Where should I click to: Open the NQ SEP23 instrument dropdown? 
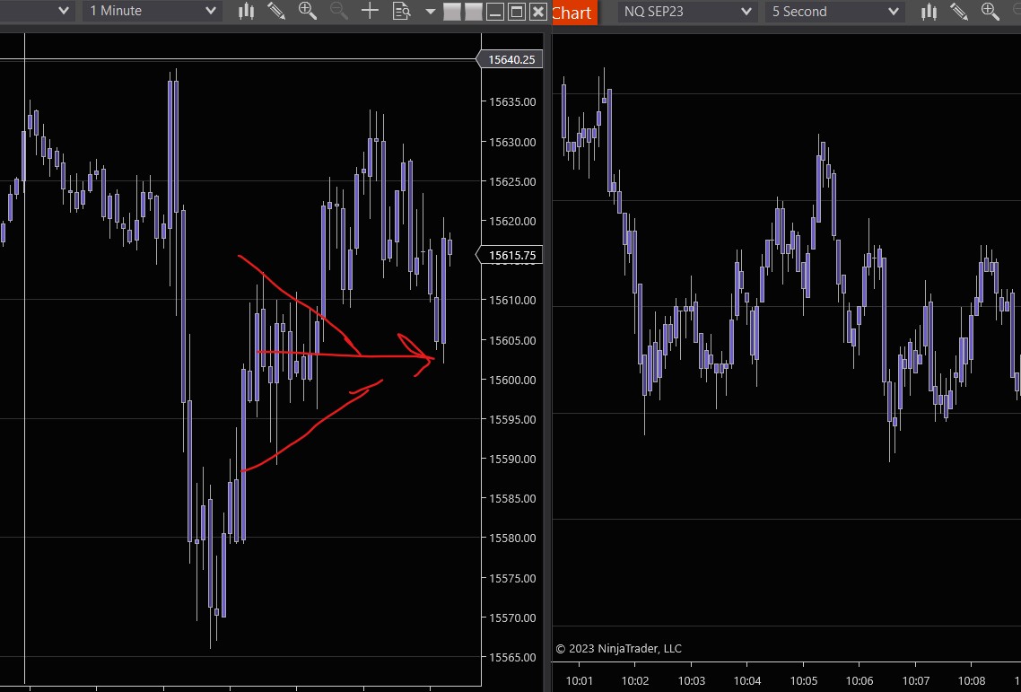click(x=687, y=11)
